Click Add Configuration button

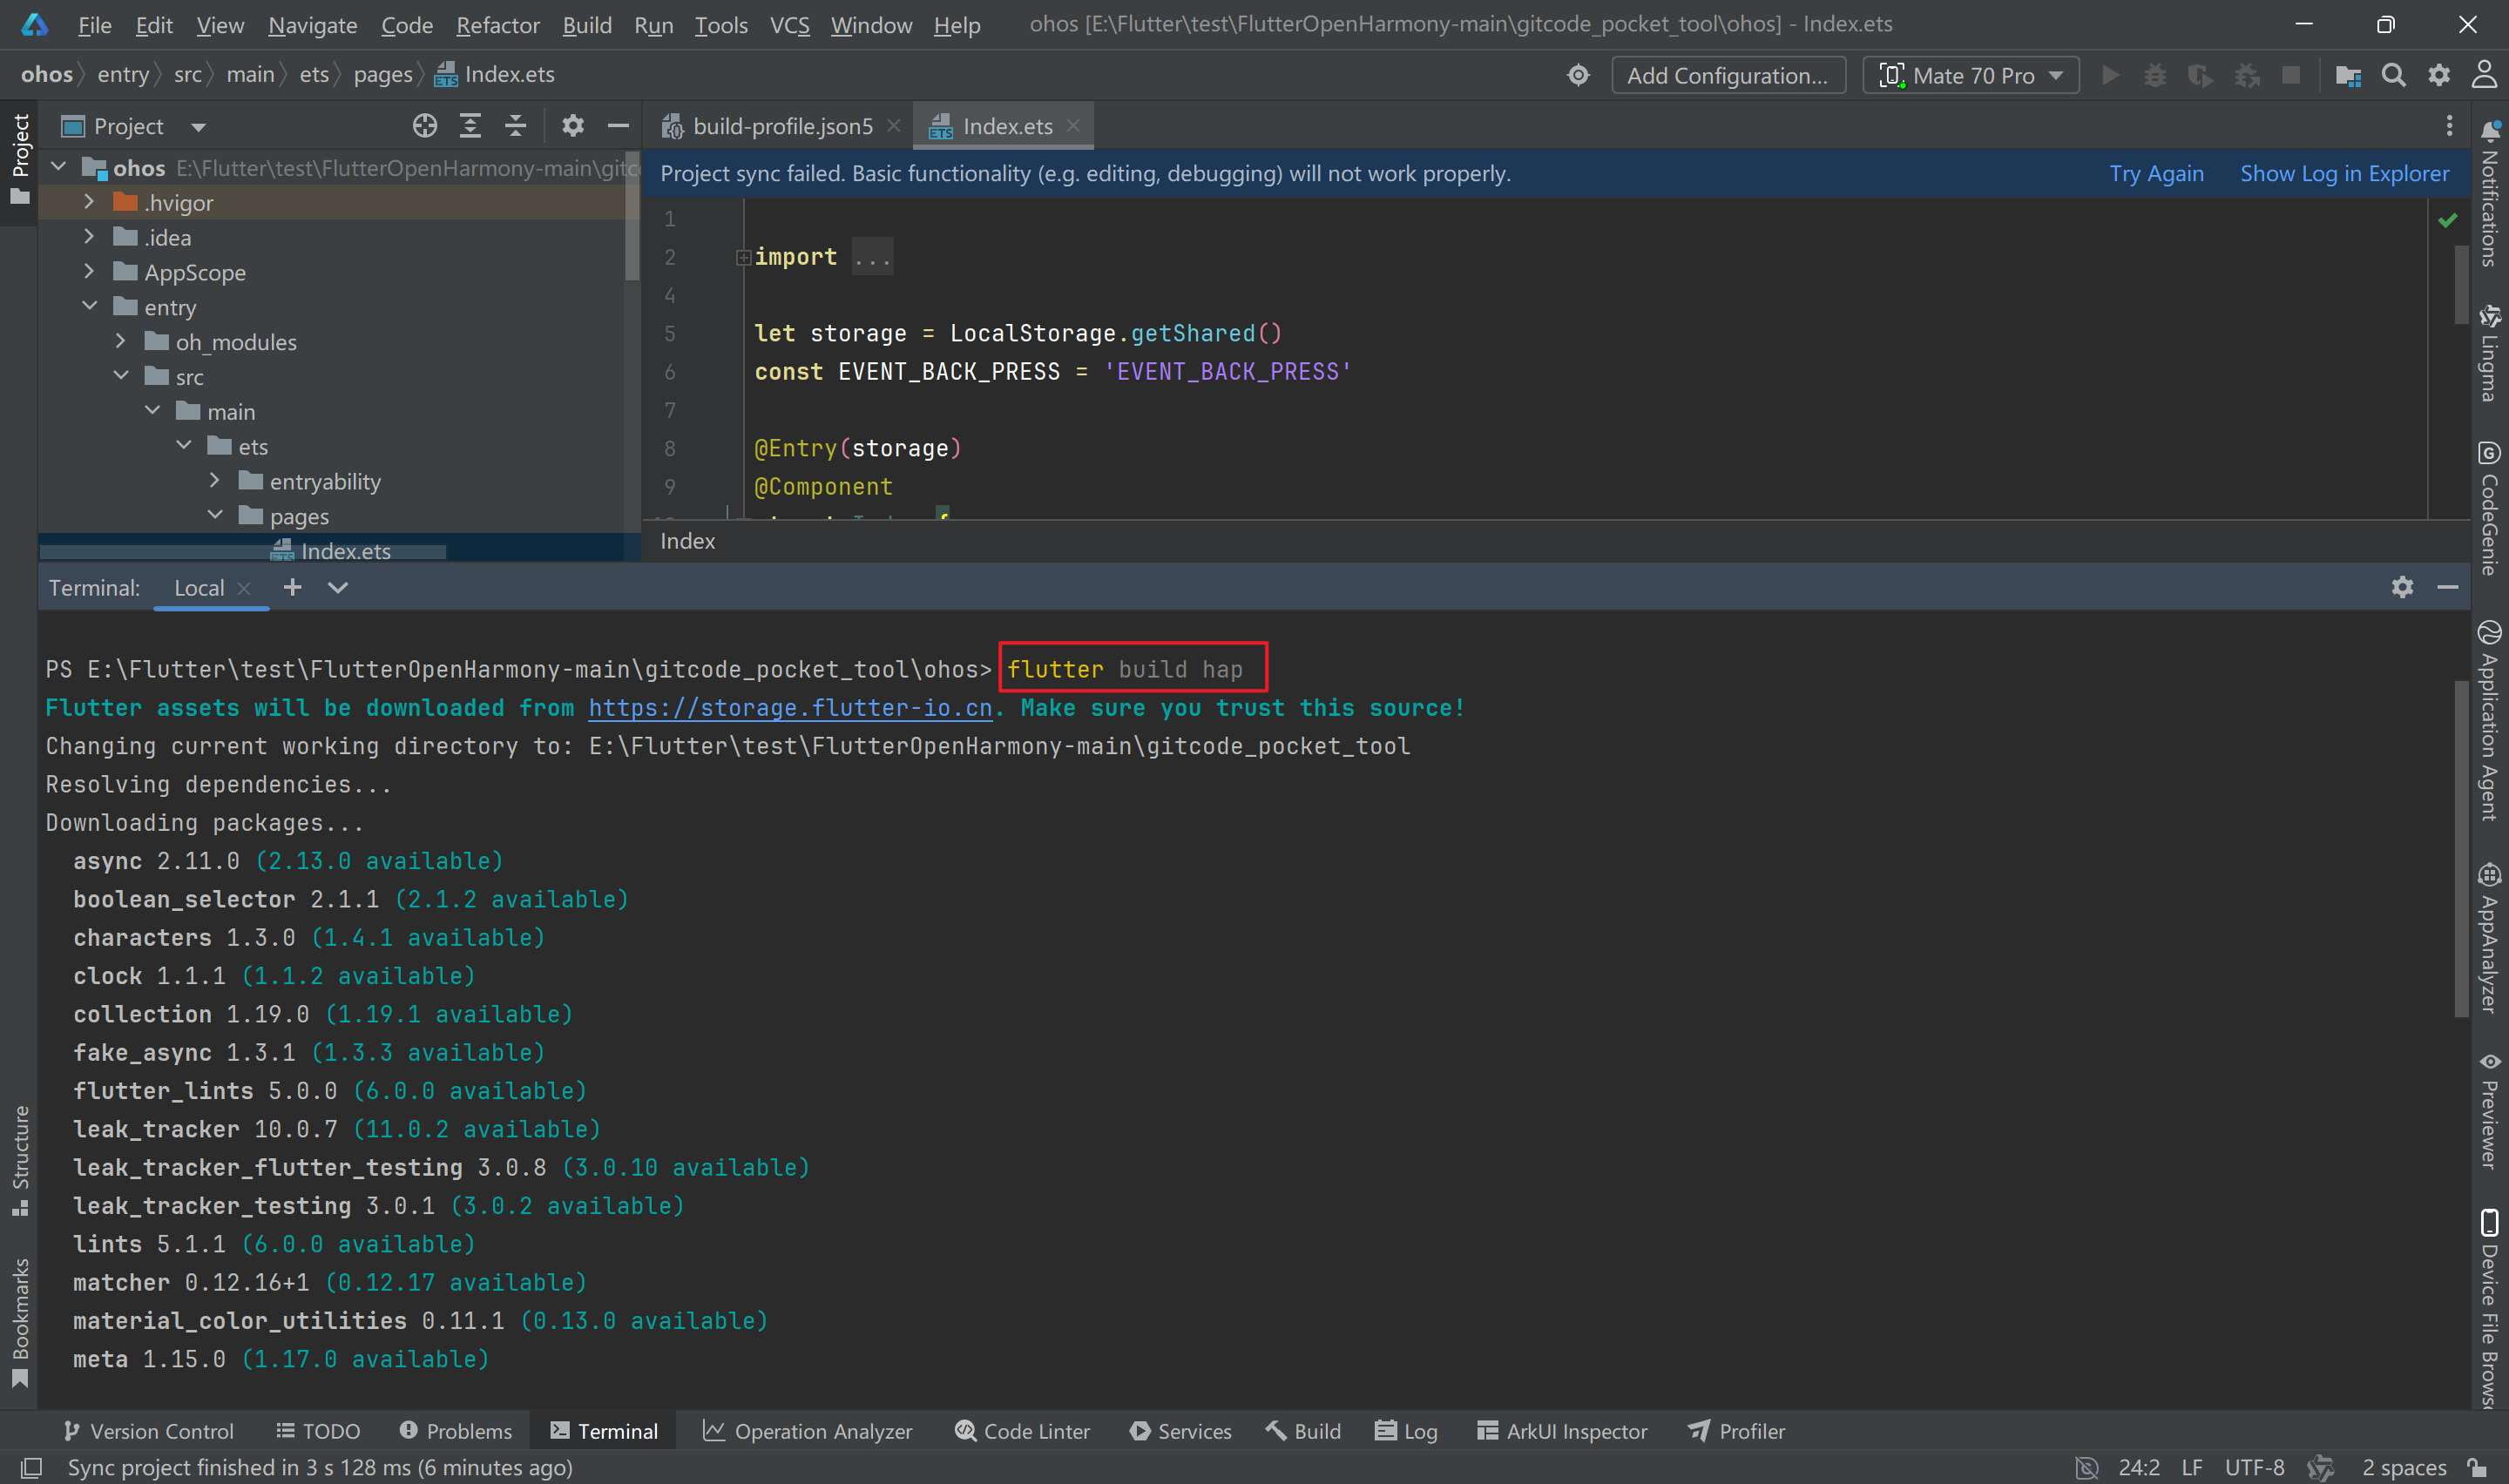(x=1727, y=76)
